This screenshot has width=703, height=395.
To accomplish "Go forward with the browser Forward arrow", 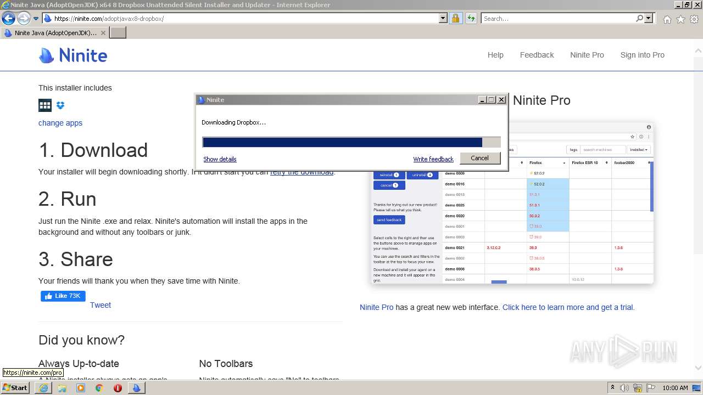I will click(23, 19).
